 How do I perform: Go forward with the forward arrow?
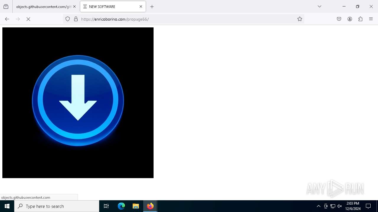(x=18, y=19)
